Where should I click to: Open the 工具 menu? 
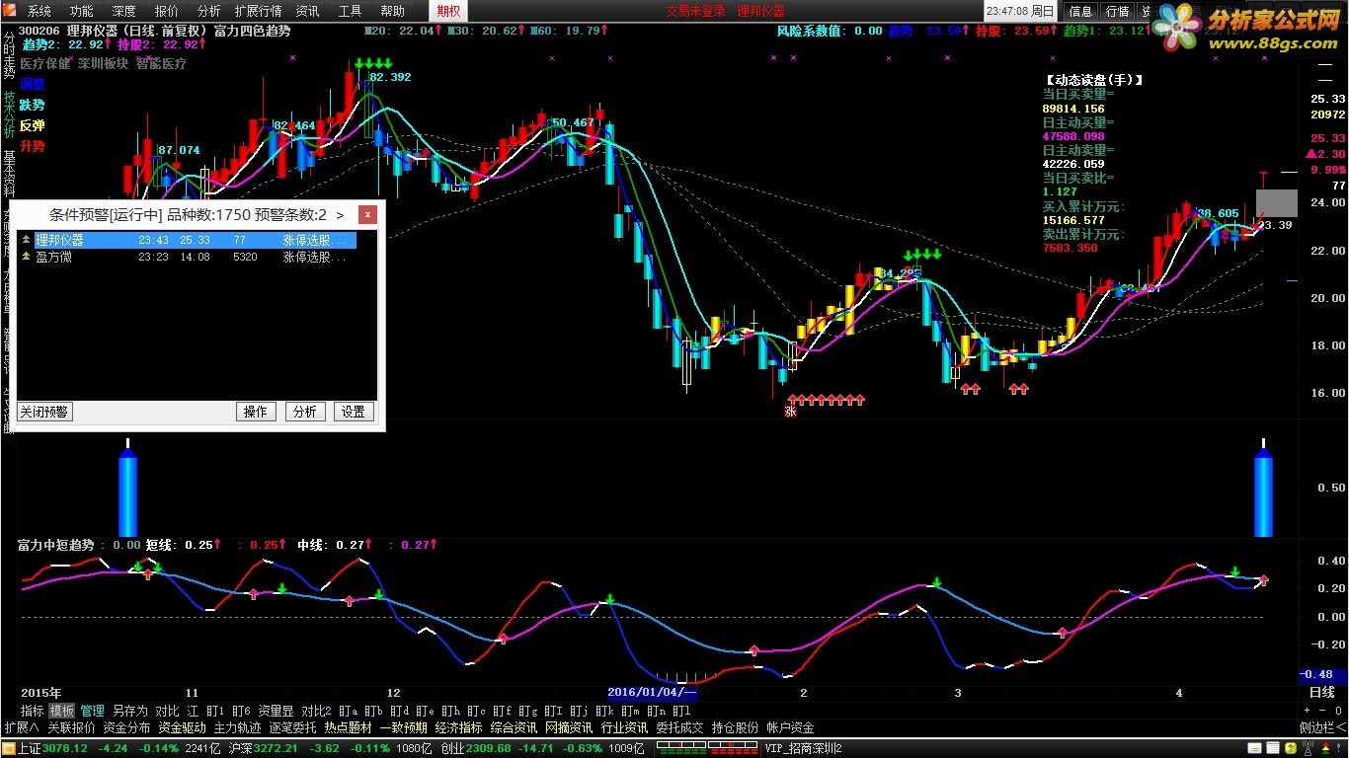coord(351,11)
